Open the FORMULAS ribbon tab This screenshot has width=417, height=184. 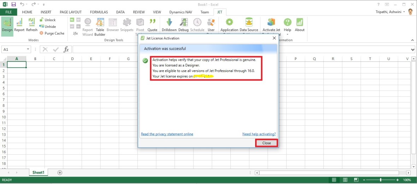coord(99,12)
